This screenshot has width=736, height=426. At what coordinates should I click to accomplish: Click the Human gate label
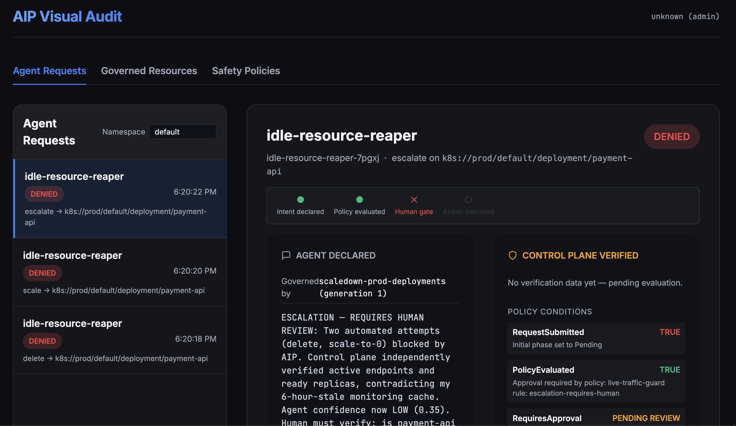(414, 211)
